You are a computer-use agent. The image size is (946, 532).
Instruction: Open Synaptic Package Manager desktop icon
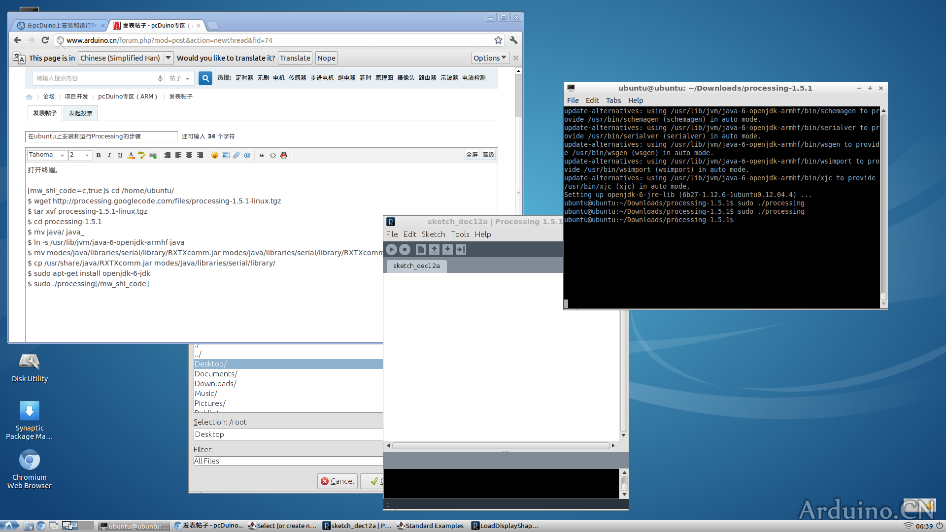(30, 420)
